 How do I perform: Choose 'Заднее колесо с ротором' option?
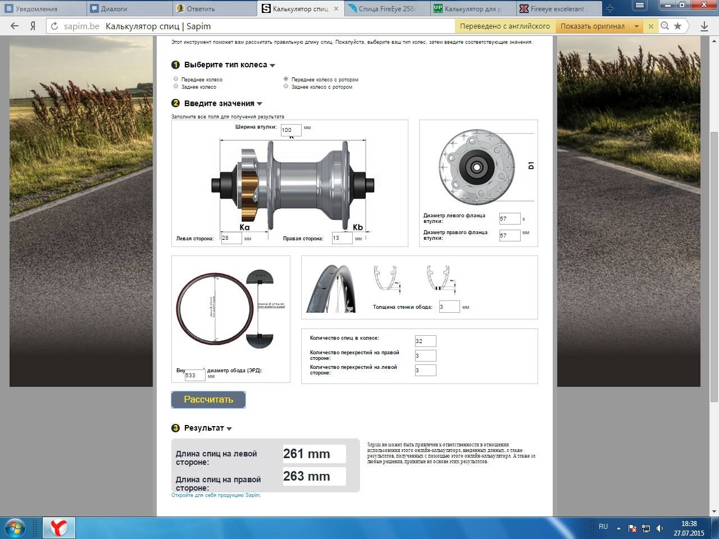click(x=286, y=86)
